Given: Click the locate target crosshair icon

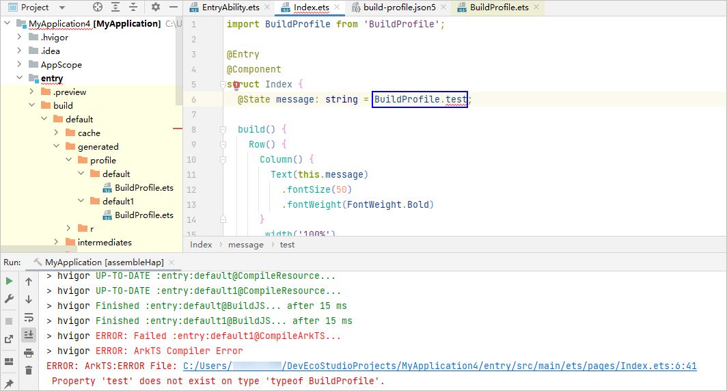Looking at the screenshot, I should coord(97,8).
